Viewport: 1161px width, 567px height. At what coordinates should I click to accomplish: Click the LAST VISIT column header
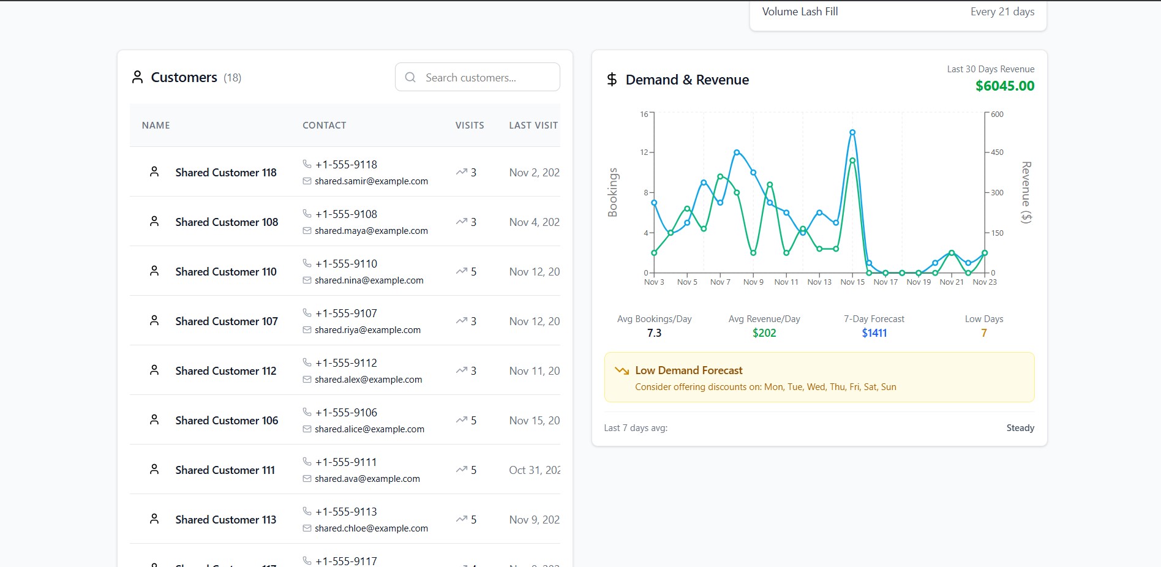(x=533, y=126)
